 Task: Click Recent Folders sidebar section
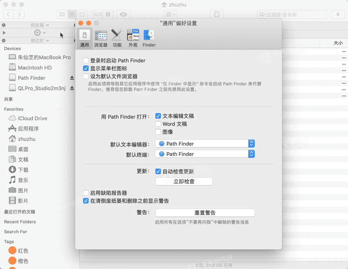[x=20, y=222]
